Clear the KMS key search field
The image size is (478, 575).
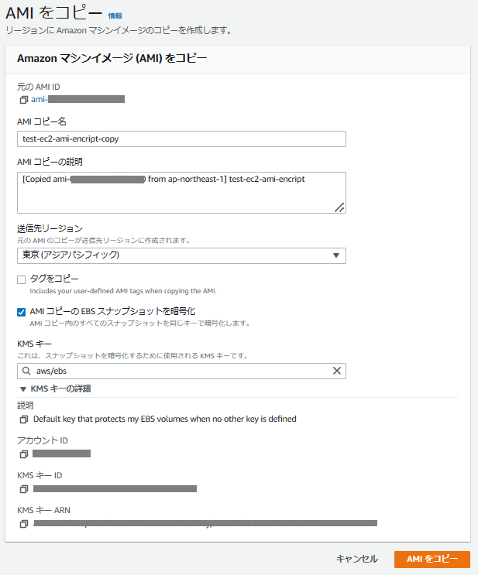coord(337,371)
